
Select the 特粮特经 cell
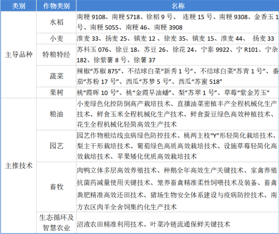[x=56, y=55]
